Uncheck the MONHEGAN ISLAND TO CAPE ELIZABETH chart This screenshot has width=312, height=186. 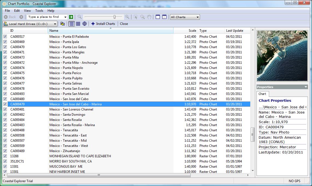pos(5,156)
